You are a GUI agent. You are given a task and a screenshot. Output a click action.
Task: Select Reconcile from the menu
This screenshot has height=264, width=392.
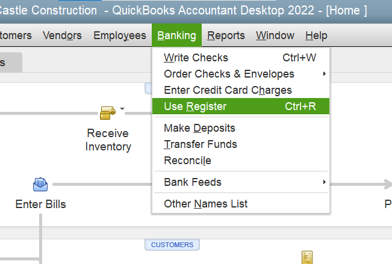241,161
